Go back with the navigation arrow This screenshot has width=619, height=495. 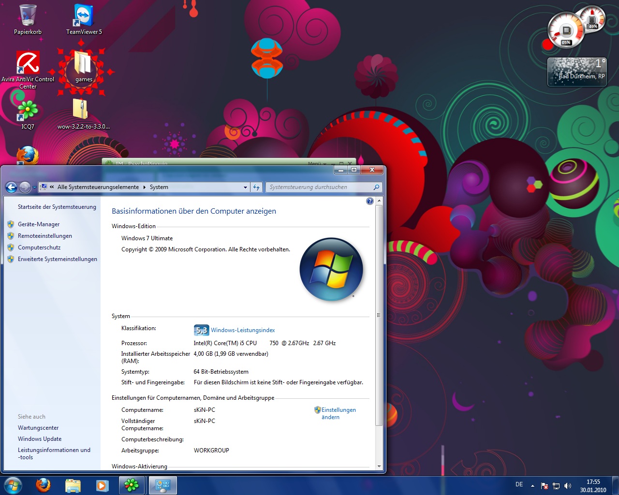coord(11,187)
